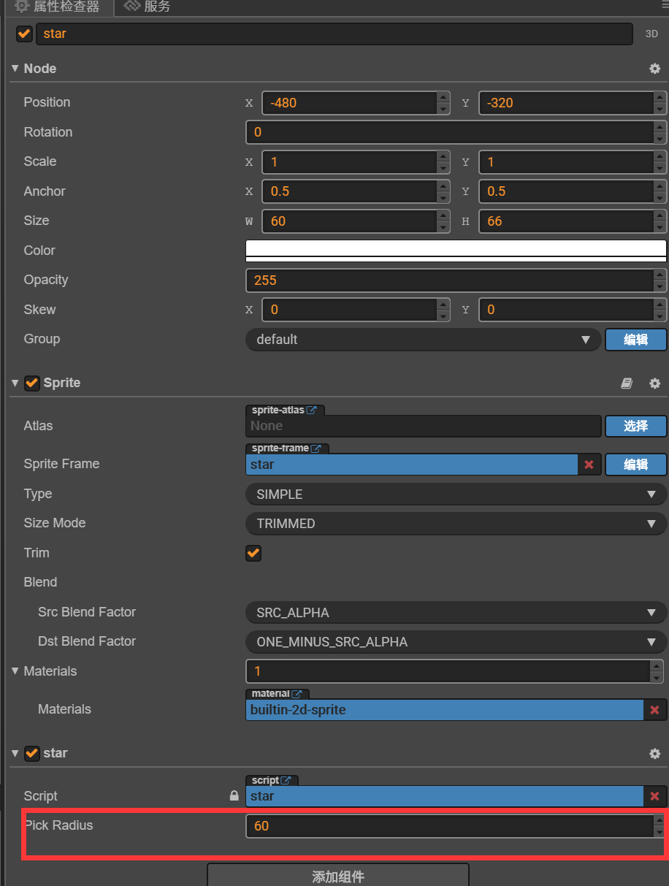Click the Sprite Frame star asset field

(412, 465)
